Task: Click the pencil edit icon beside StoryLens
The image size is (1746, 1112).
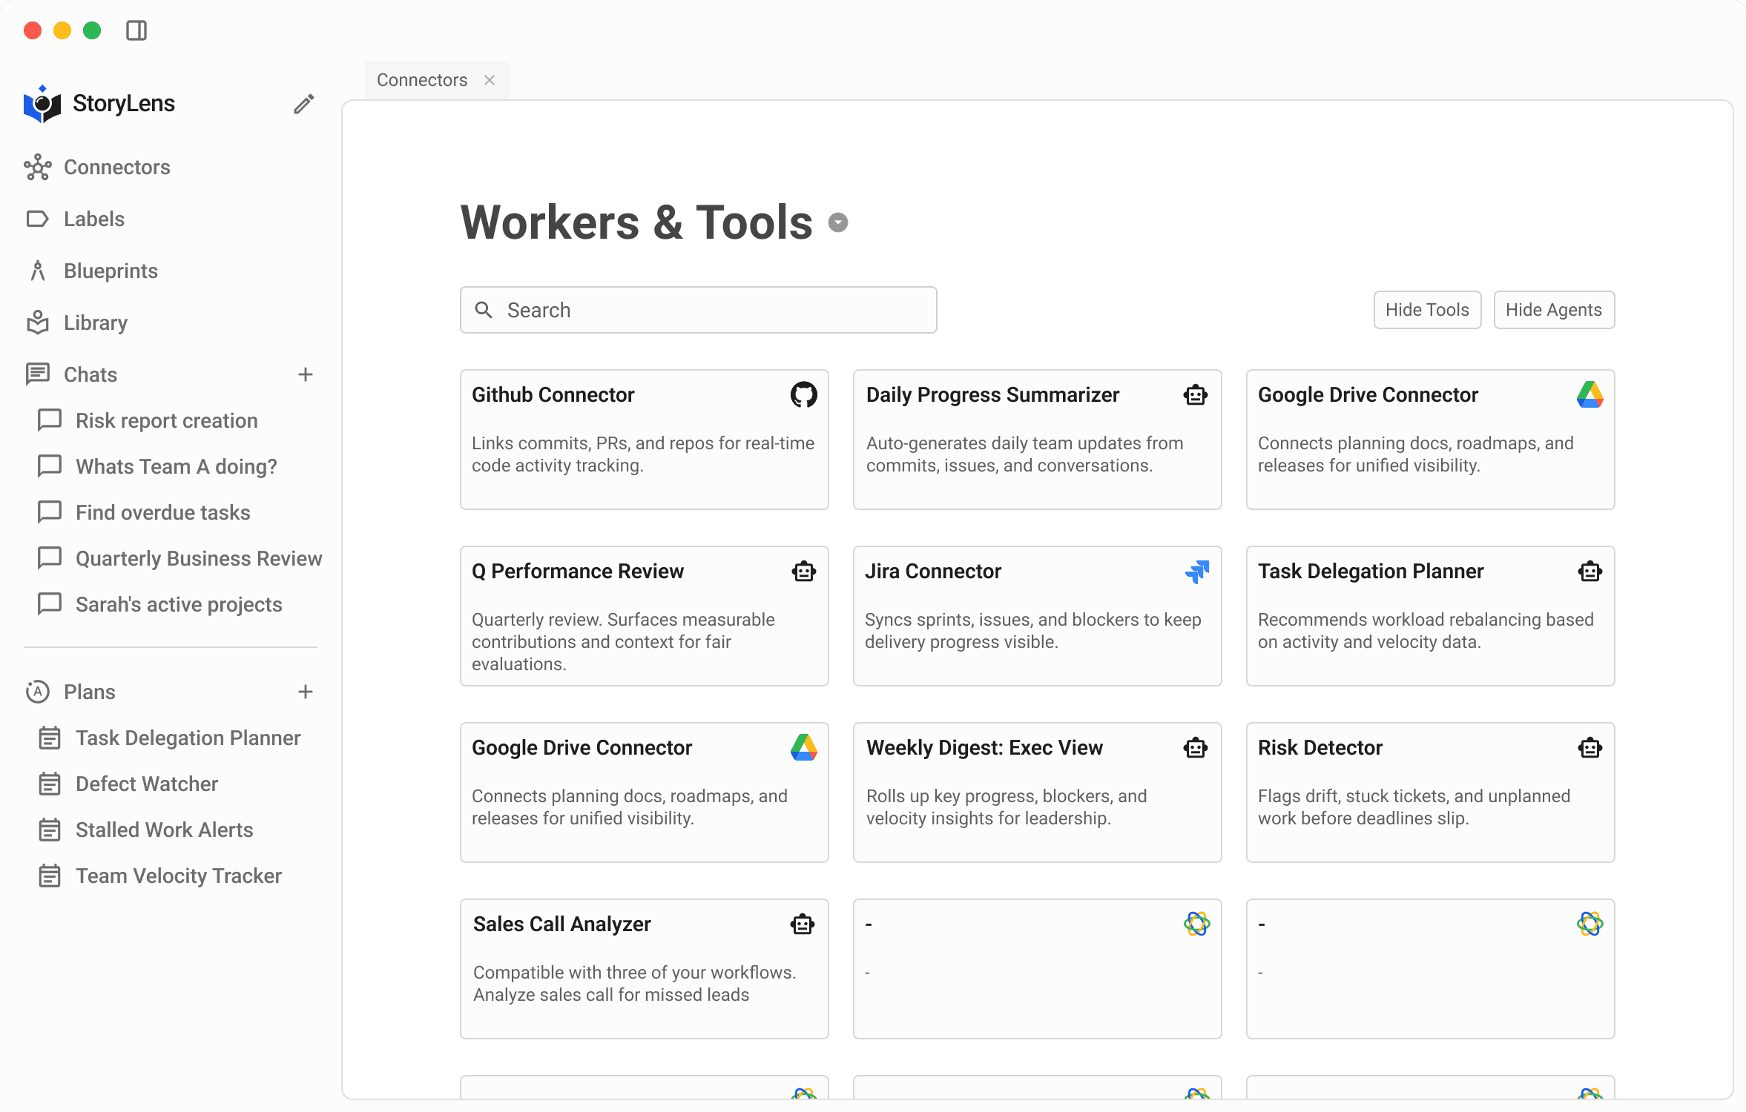Action: tap(303, 104)
